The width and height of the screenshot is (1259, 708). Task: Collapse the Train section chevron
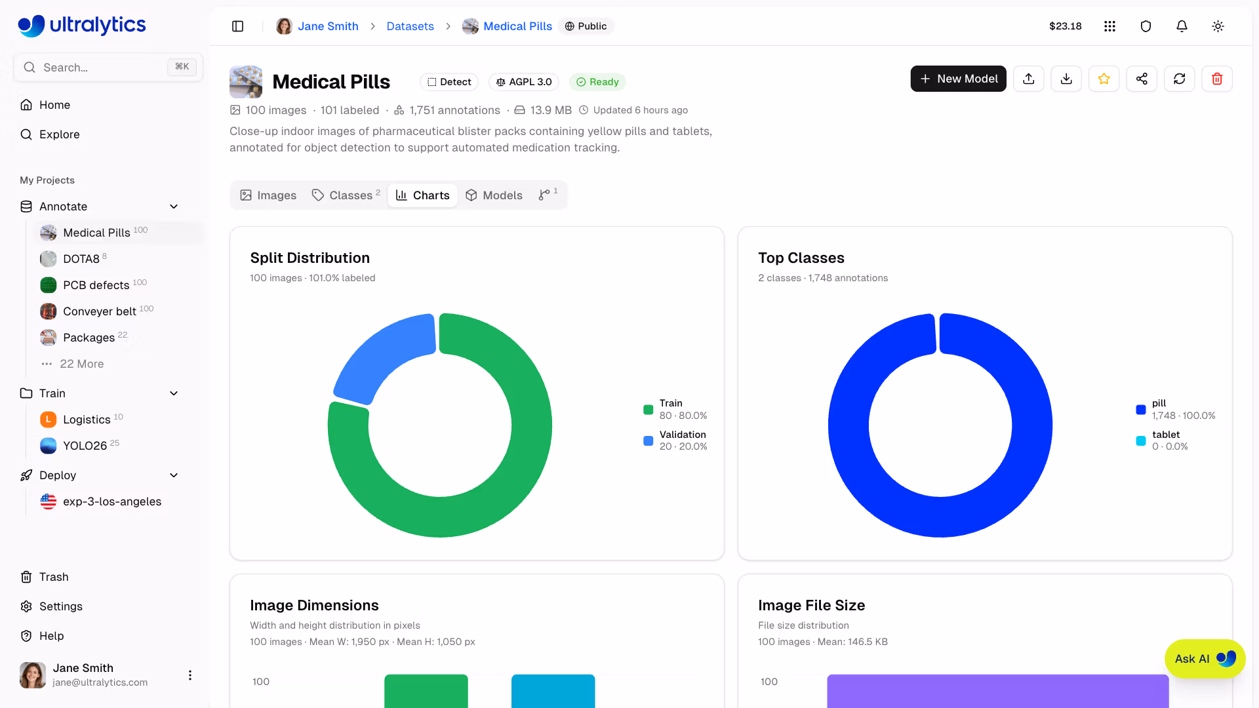click(174, 393)
